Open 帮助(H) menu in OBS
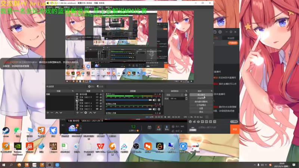The width and height of the screenshot is (299, 168). click(109, 7)
